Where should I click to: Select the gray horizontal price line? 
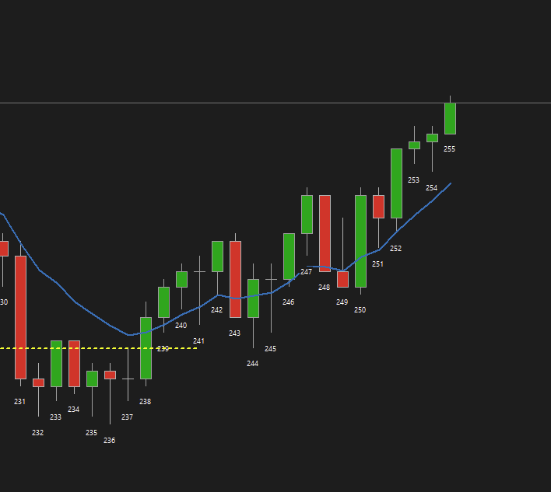[x=233, y=103]
